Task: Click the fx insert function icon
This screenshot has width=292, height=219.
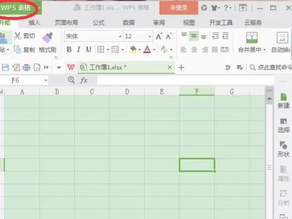Action: click(83, 80)
